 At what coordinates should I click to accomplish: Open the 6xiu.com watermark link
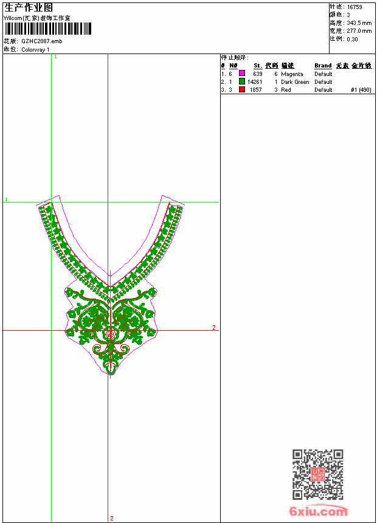(319, 511)
